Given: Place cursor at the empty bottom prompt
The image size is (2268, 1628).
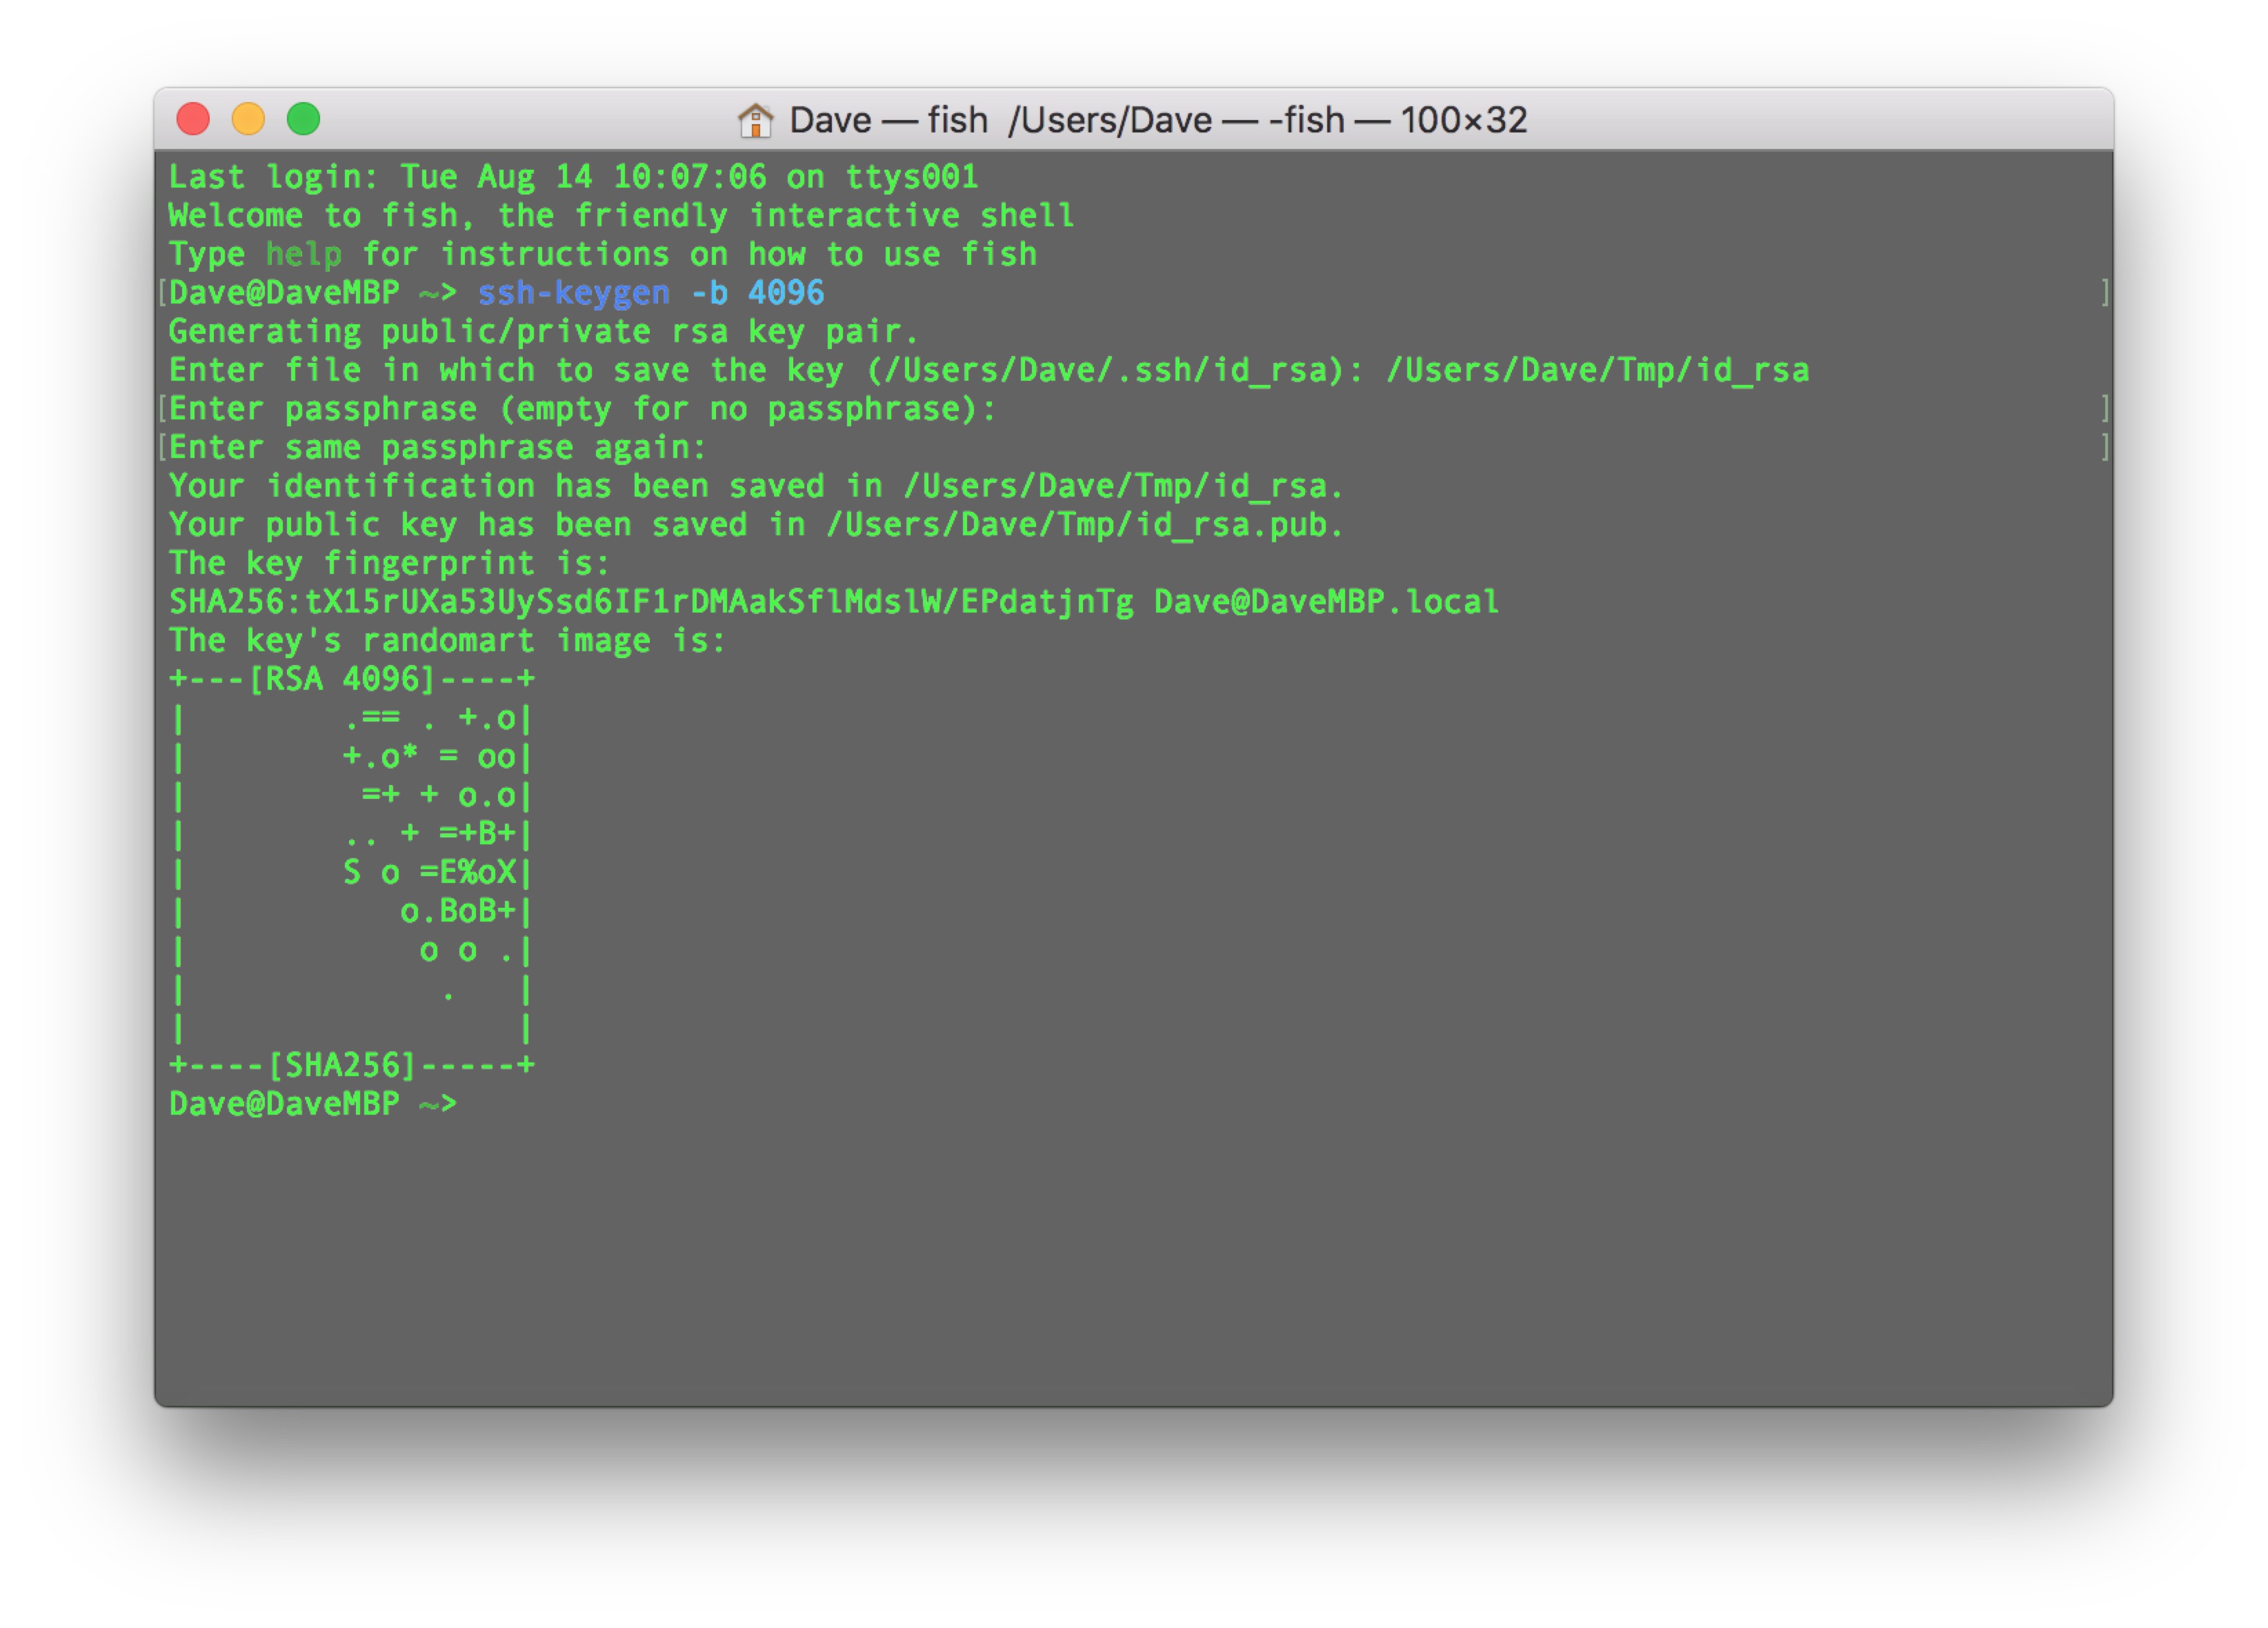Looking at the screenshot, I should [480, 1103].
